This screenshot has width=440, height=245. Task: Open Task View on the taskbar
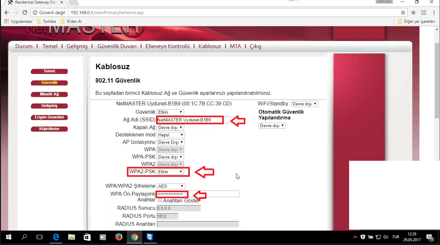(40, 237)
